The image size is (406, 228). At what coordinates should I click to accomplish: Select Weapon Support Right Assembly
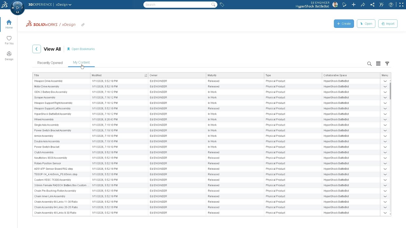[53, 103]
